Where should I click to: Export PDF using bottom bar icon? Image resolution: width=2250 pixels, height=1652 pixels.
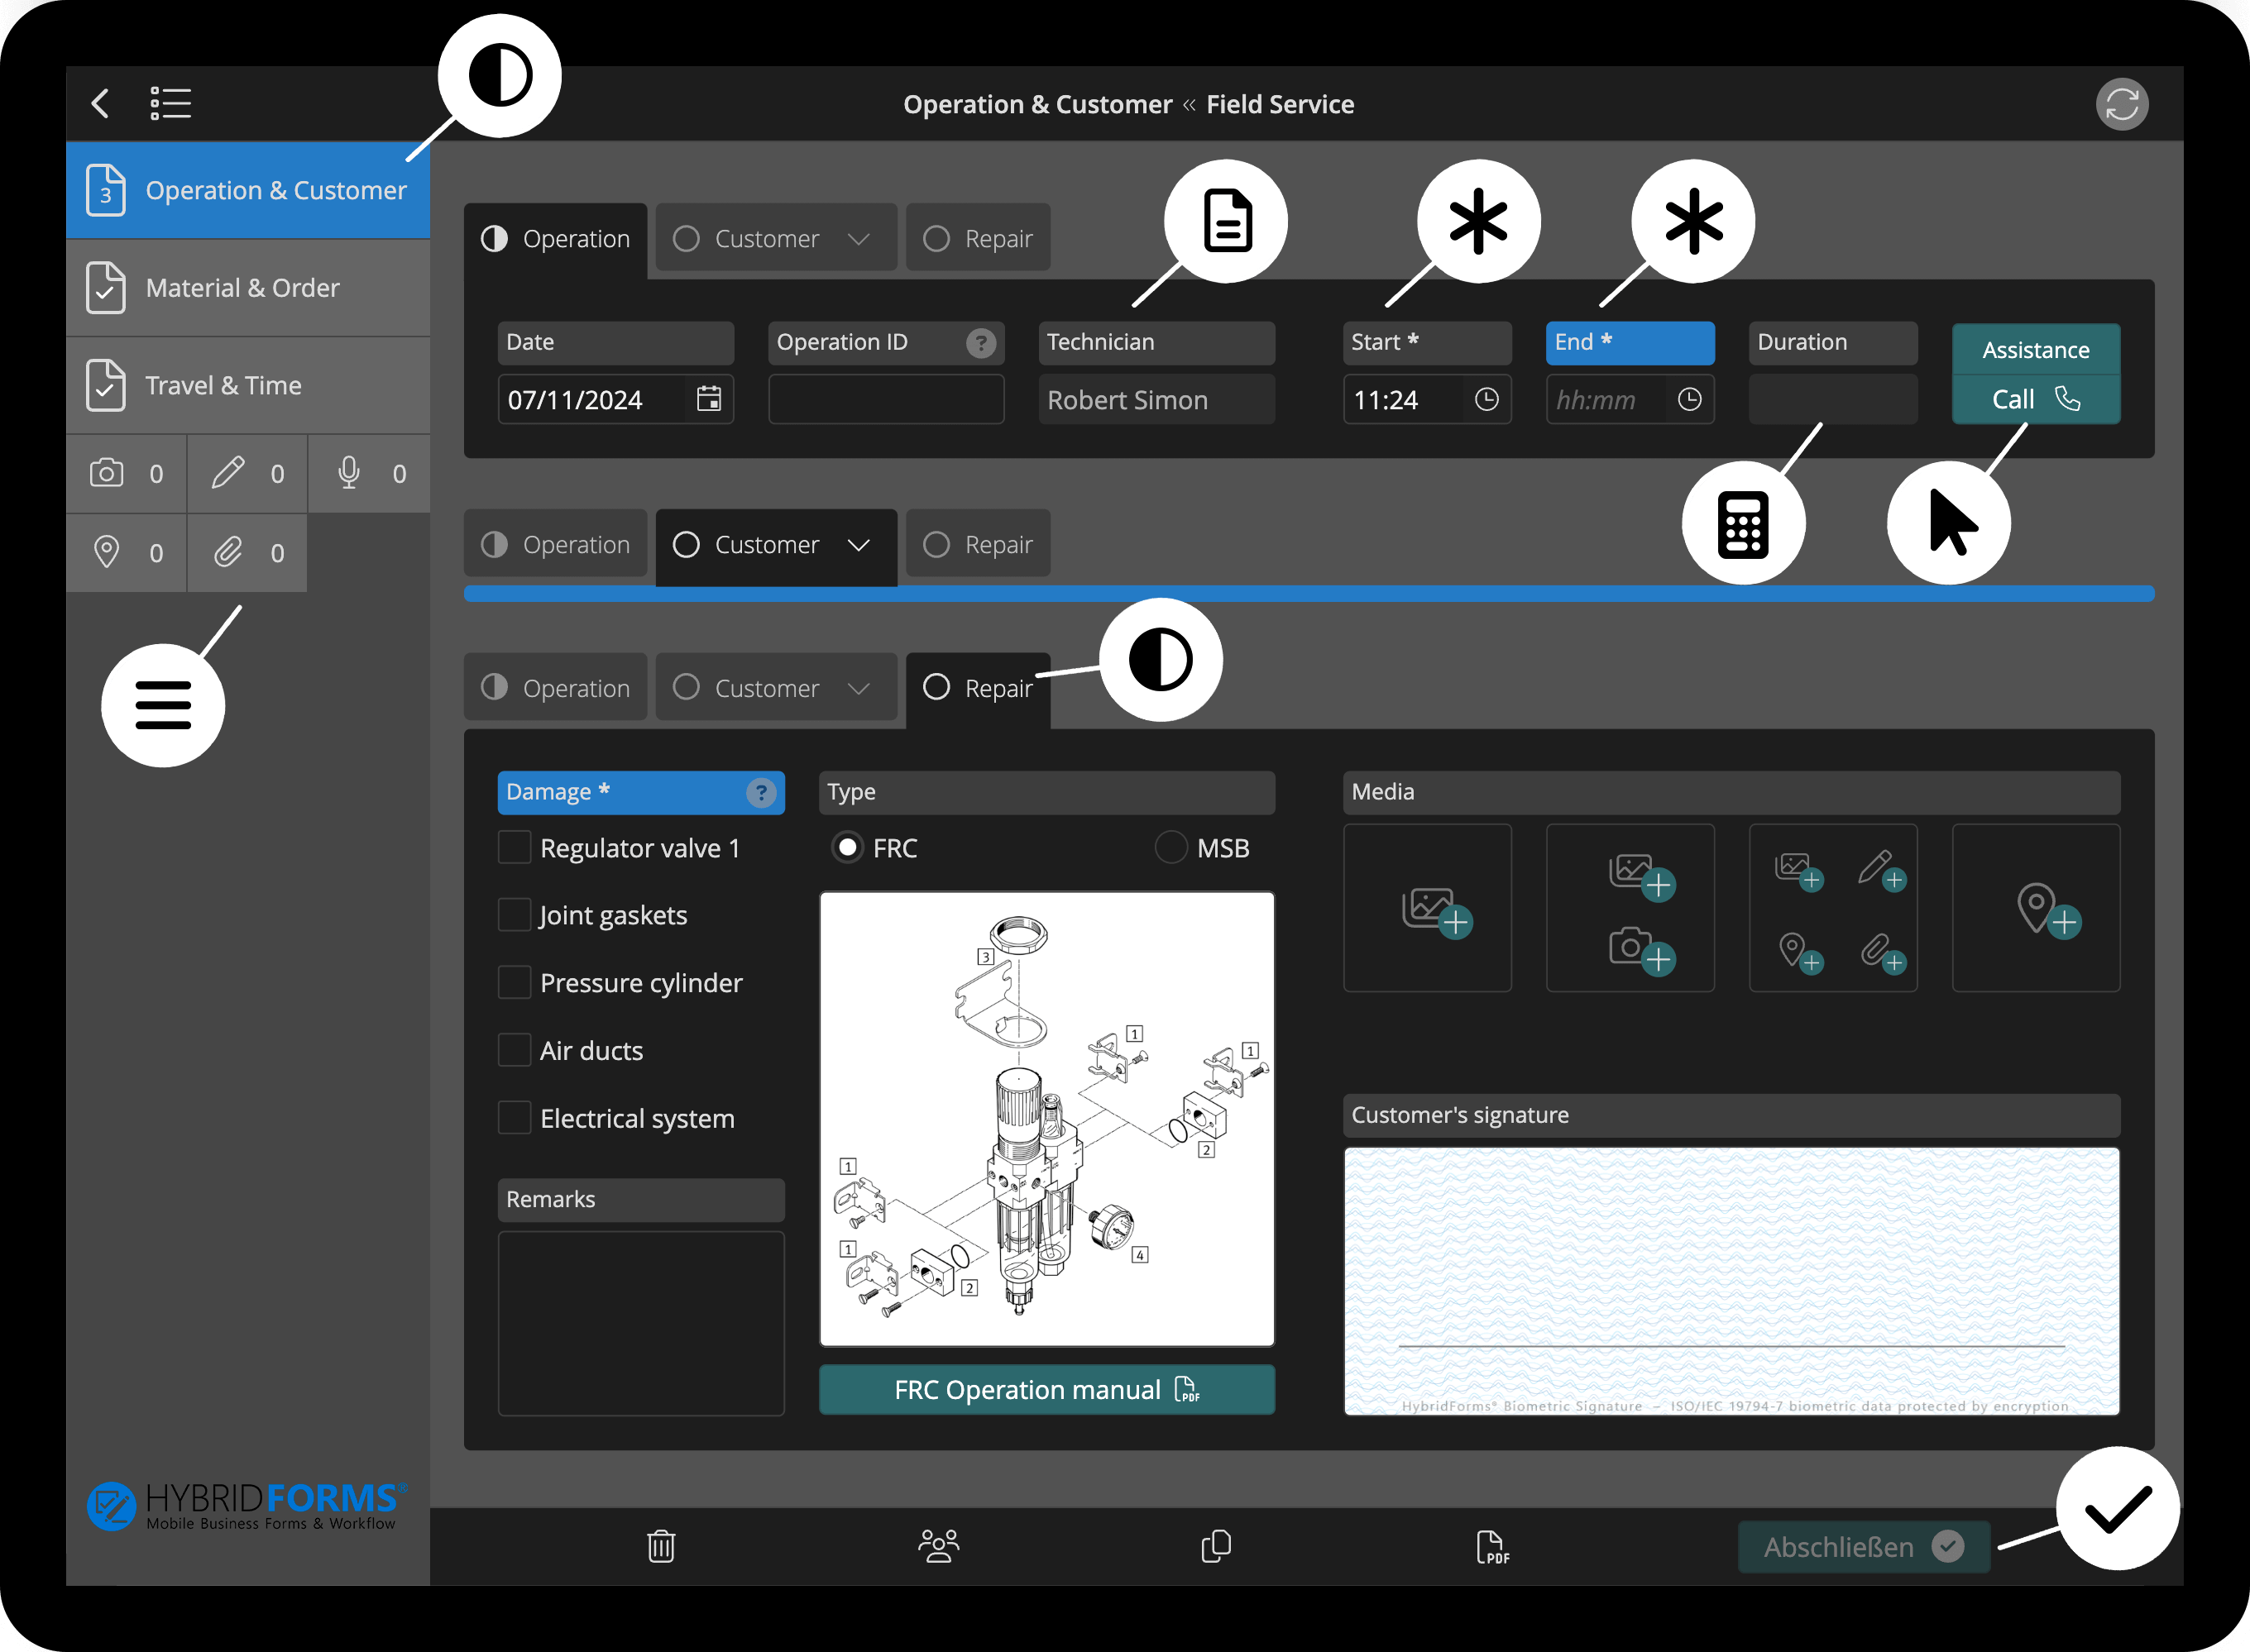[x=1491, y=1546]
